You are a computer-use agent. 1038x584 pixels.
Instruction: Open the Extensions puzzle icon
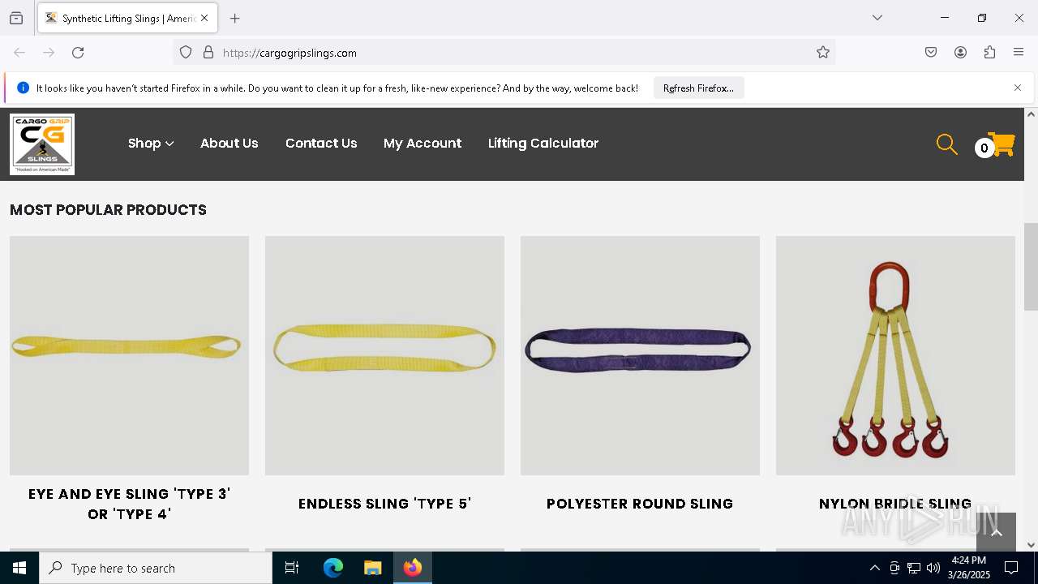(989, 53)
